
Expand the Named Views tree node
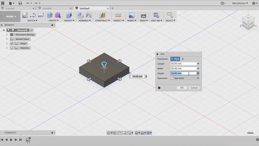(x=7, y=39)
